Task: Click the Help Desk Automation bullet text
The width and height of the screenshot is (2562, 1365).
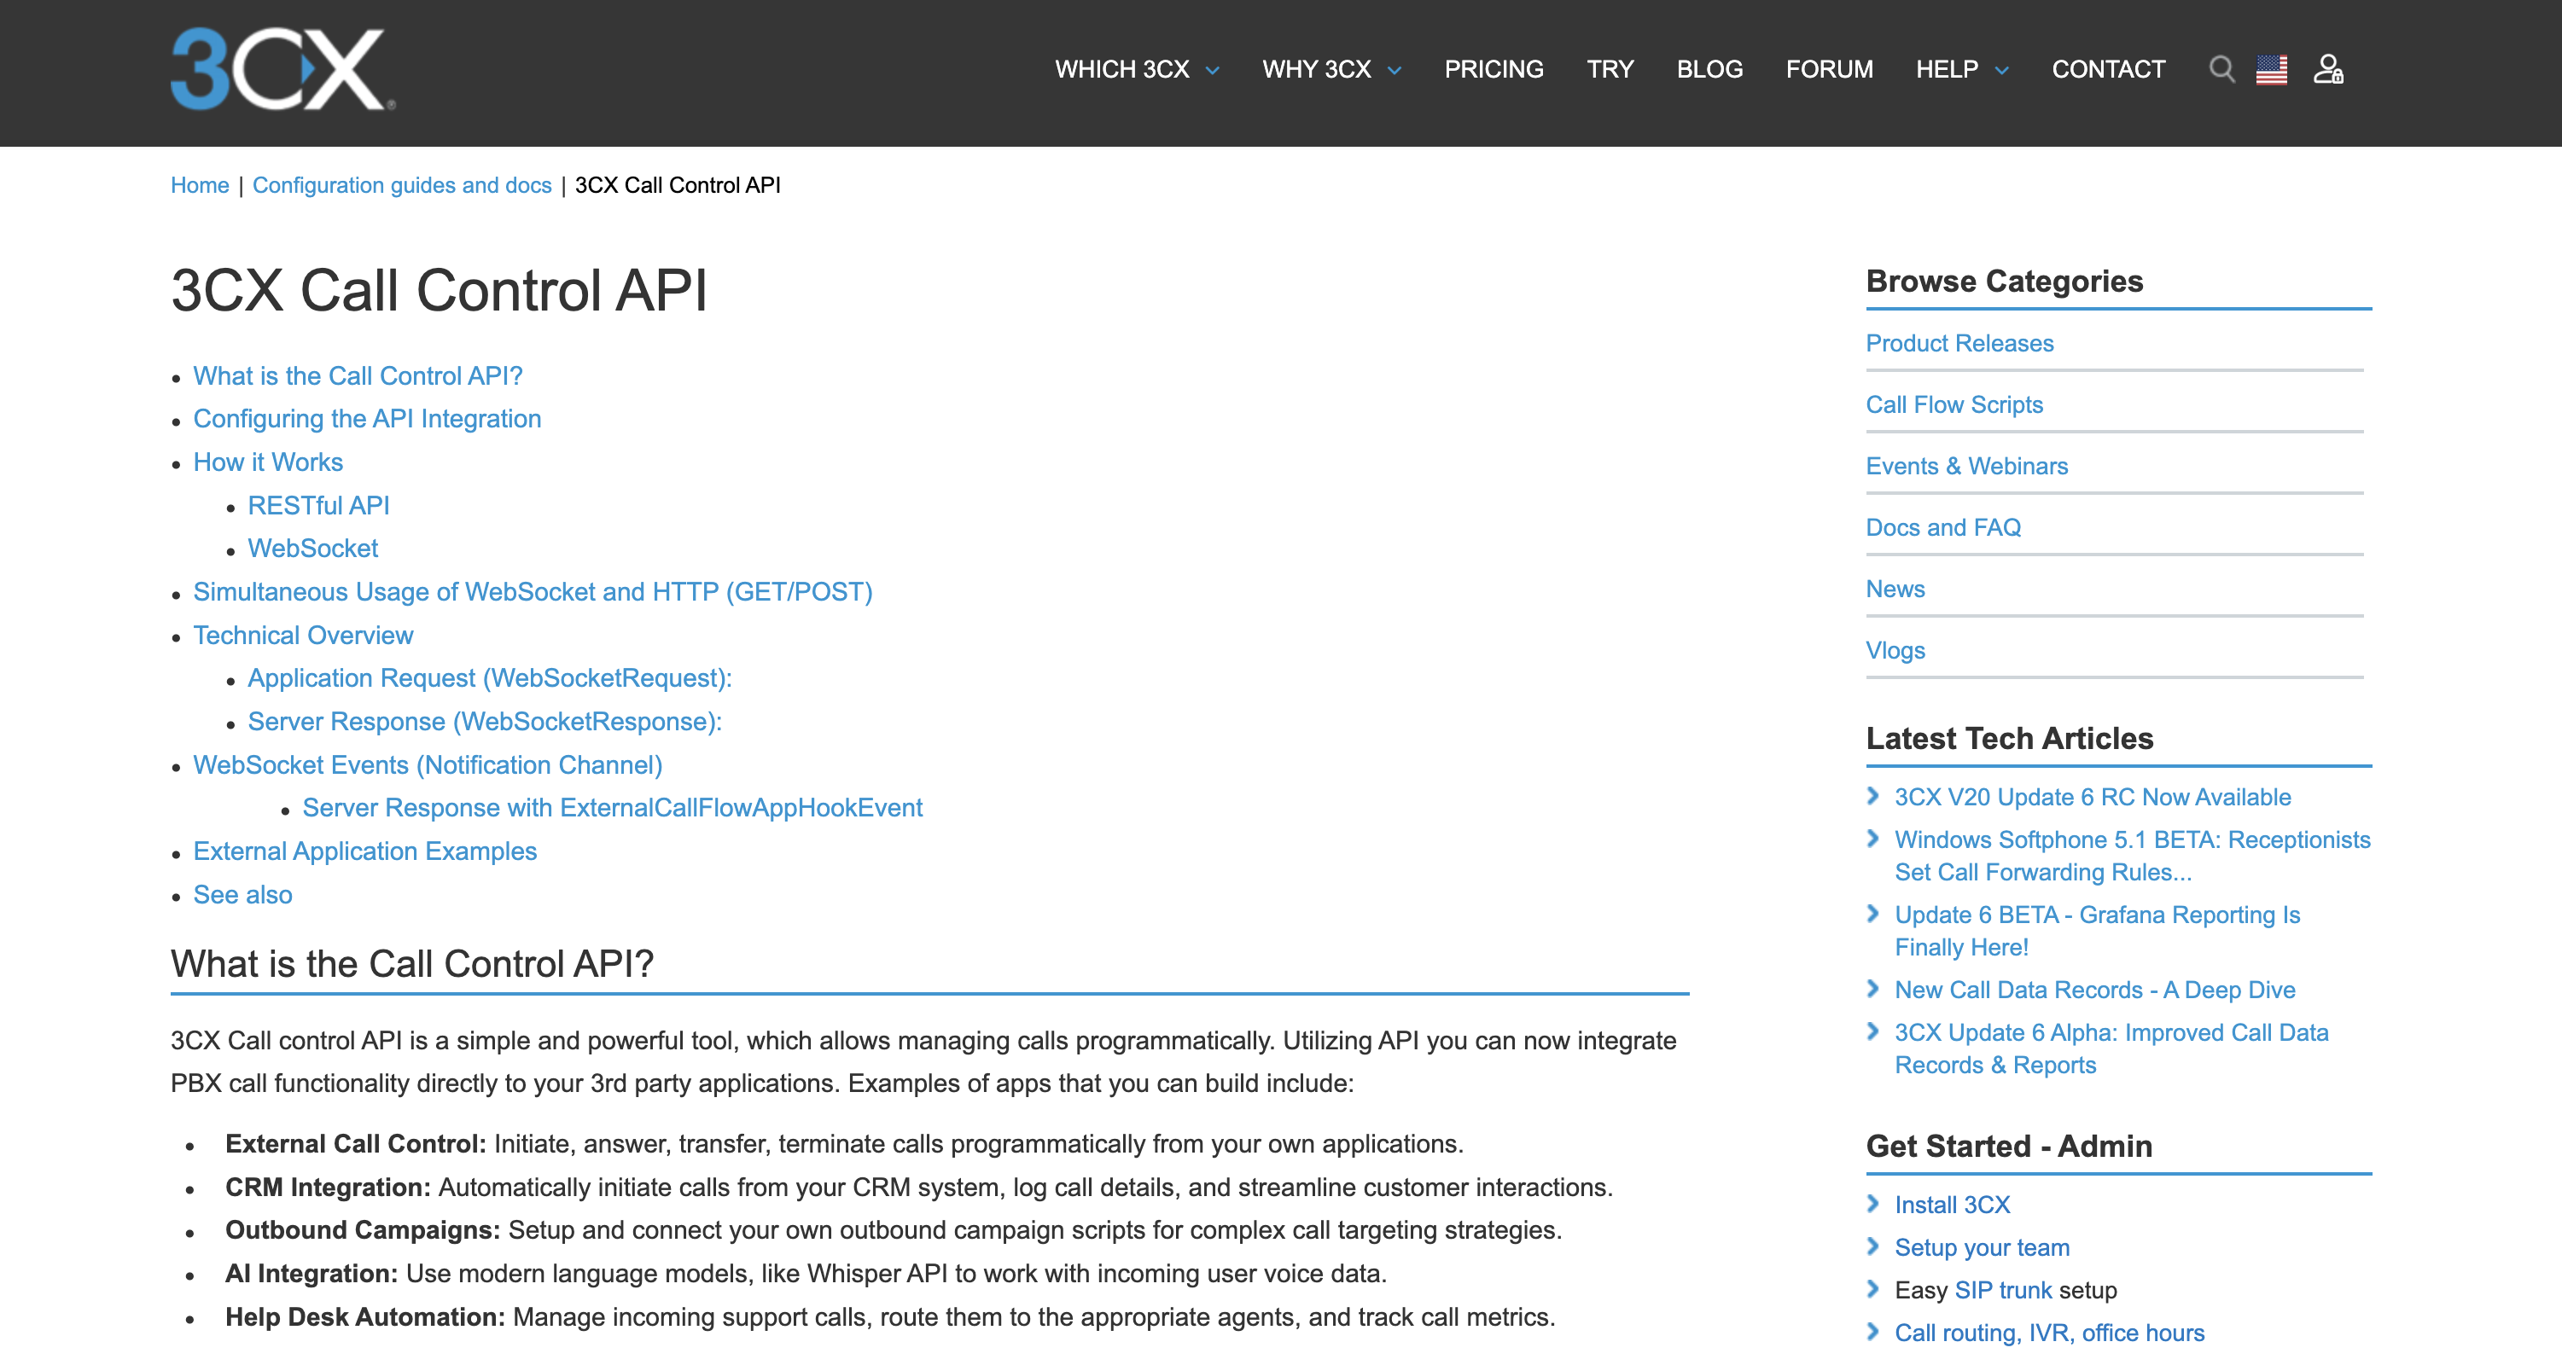Action: (x=890, y=1317)
